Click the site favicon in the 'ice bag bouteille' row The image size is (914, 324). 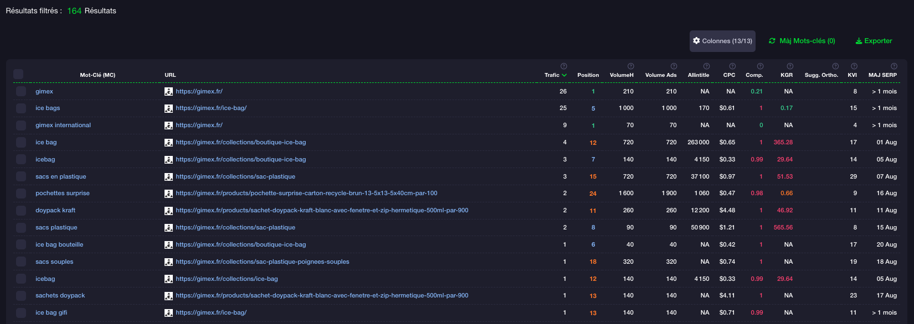coord(168,245)
